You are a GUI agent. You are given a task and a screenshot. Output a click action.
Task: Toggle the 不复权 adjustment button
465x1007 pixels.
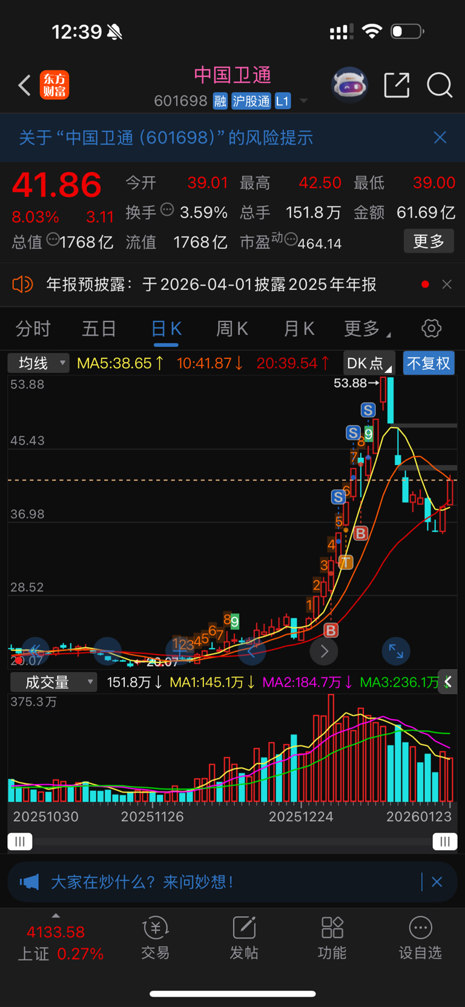pos(429,363)
